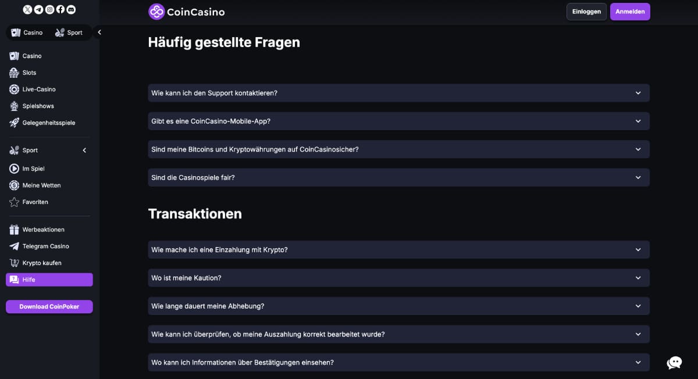Viewport: 698px width, 379px height.
Task: Click the CoinCasino logo
Action: tap(186, 12)
